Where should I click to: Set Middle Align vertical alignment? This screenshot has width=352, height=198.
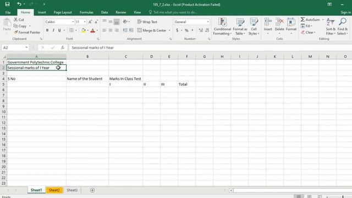click(x=111, y=22)
